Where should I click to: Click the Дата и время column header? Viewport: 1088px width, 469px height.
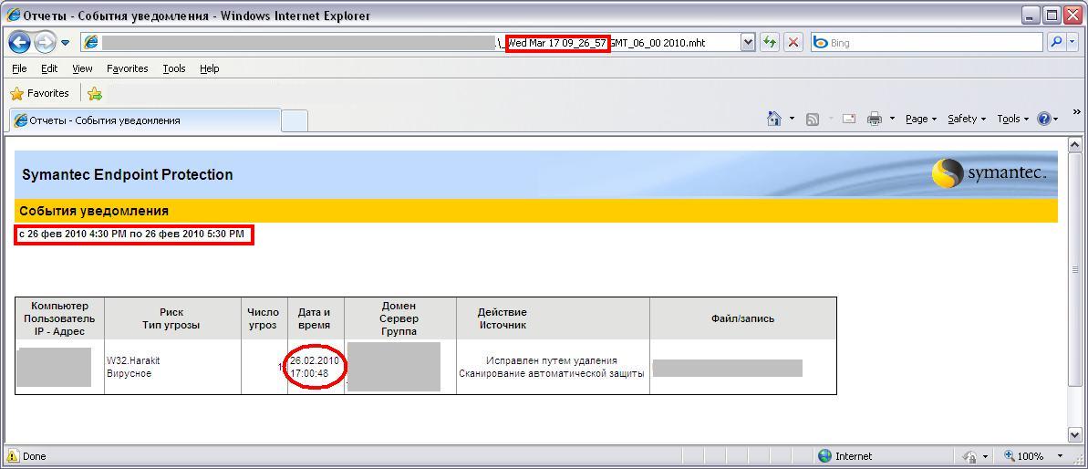click(x=315, y=318)
